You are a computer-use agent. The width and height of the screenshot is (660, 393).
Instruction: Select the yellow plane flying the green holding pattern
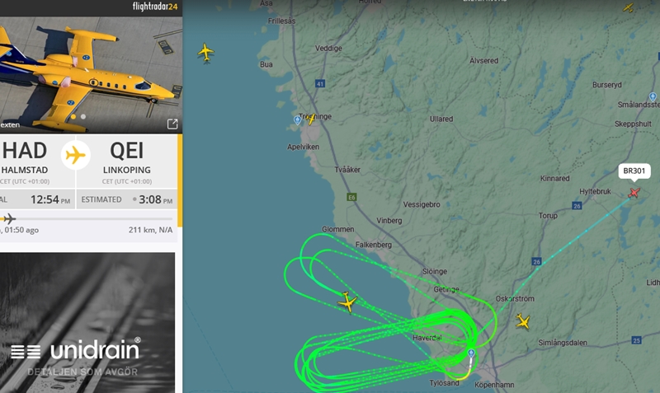(x=347, y=302)
